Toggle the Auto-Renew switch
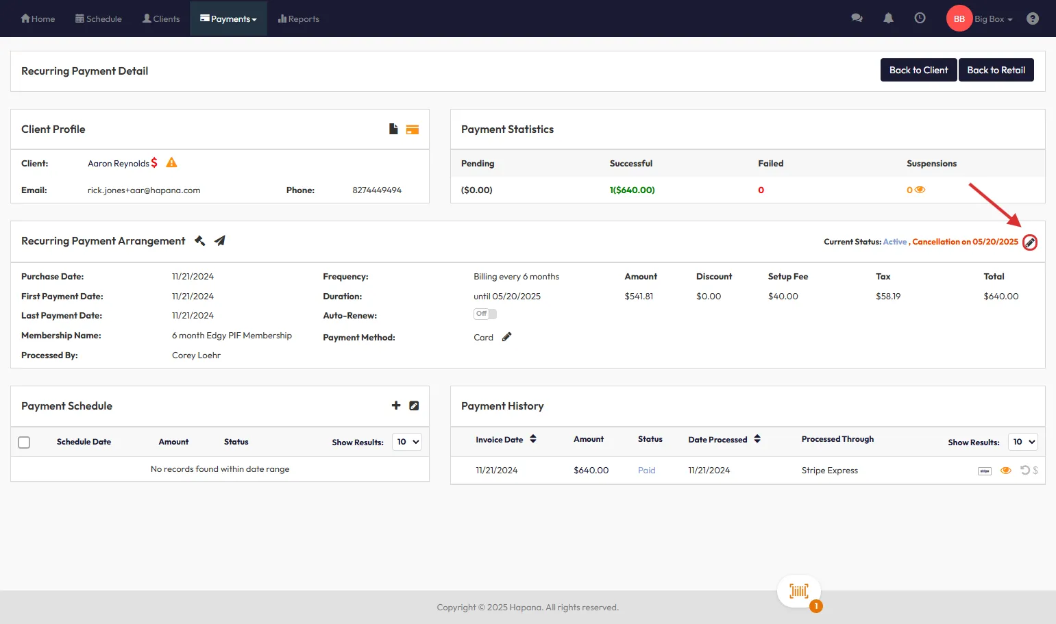 pyautogui.click(x=484, y=314)
